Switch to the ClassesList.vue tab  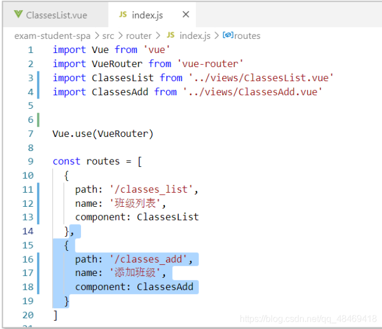56,15
